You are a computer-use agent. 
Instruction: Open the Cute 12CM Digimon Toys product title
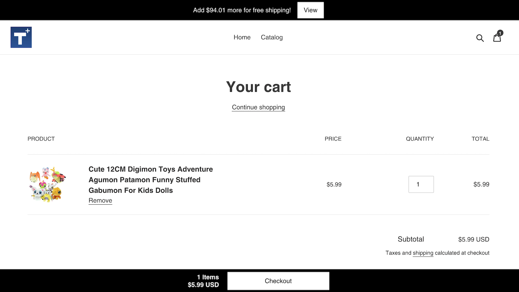(x=151, y=179)
